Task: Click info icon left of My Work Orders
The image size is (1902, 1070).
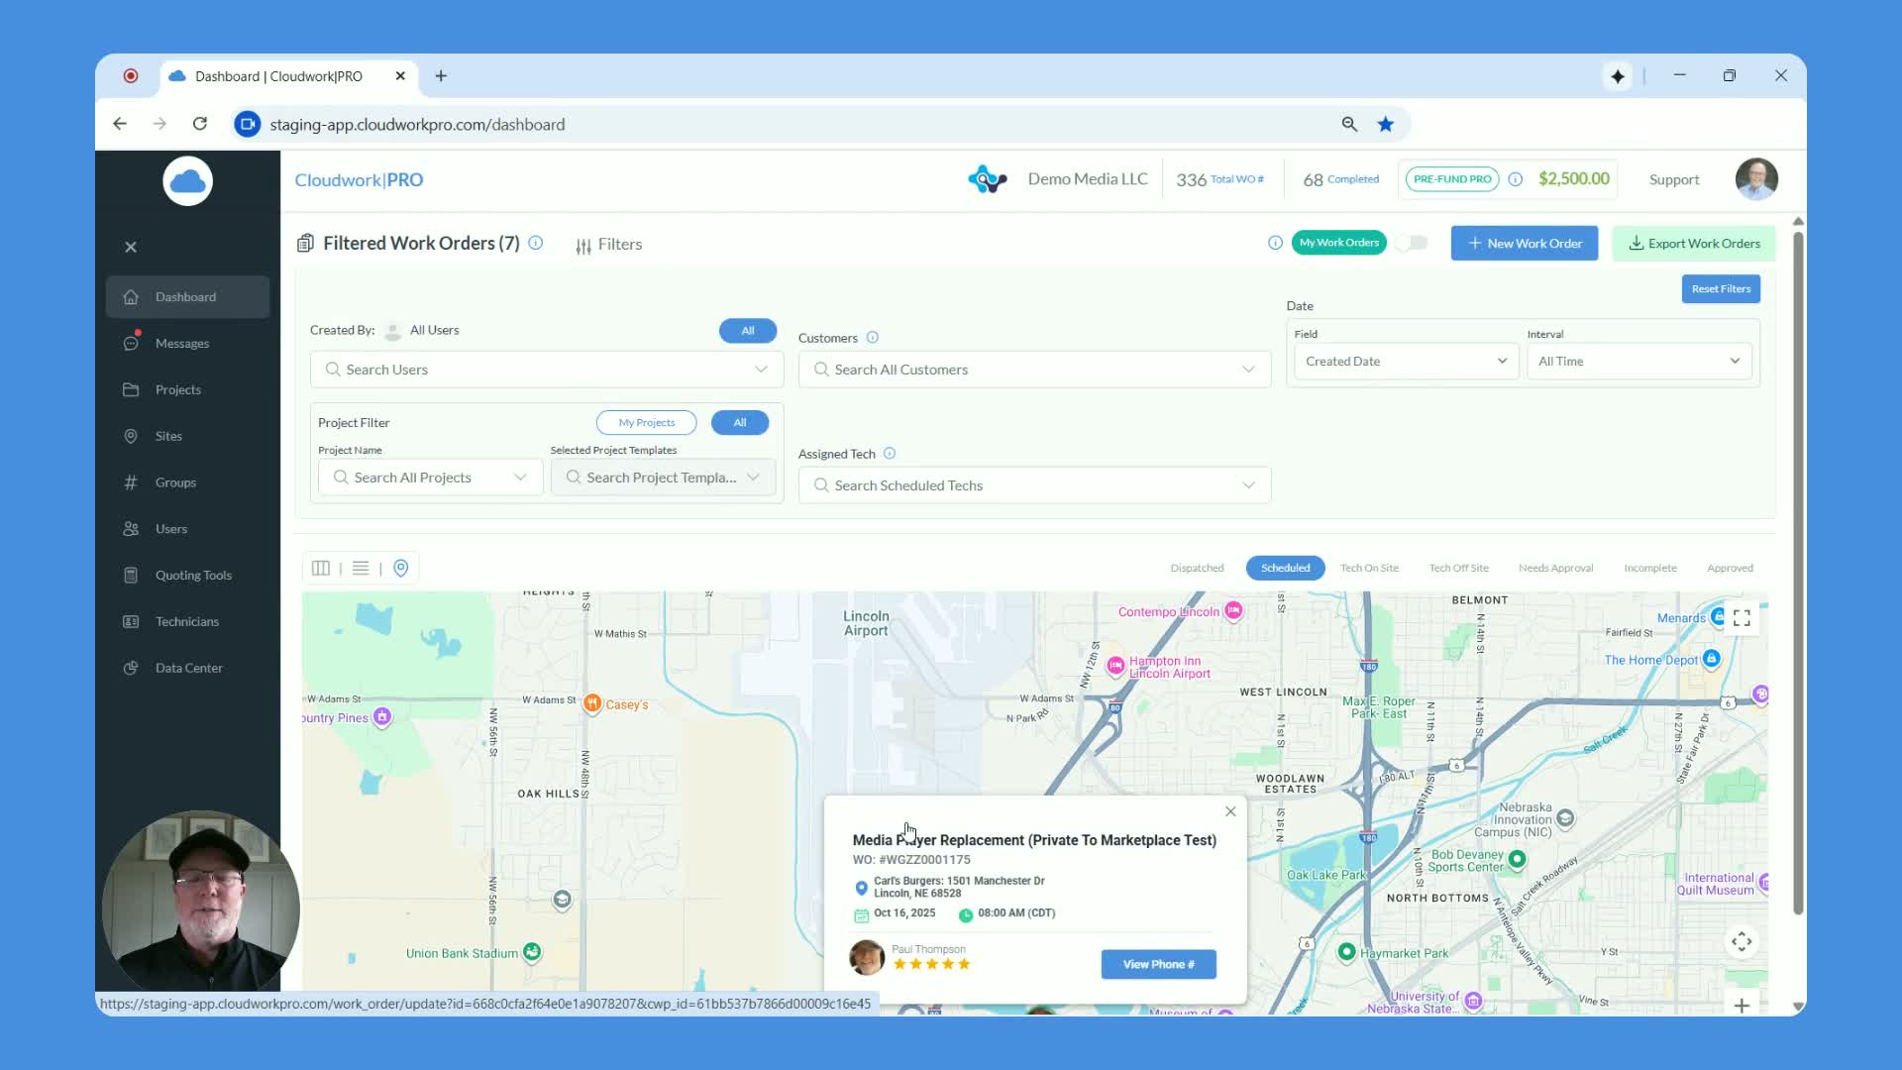Action: pos(1275,243)
